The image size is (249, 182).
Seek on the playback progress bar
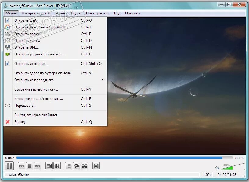125,158
